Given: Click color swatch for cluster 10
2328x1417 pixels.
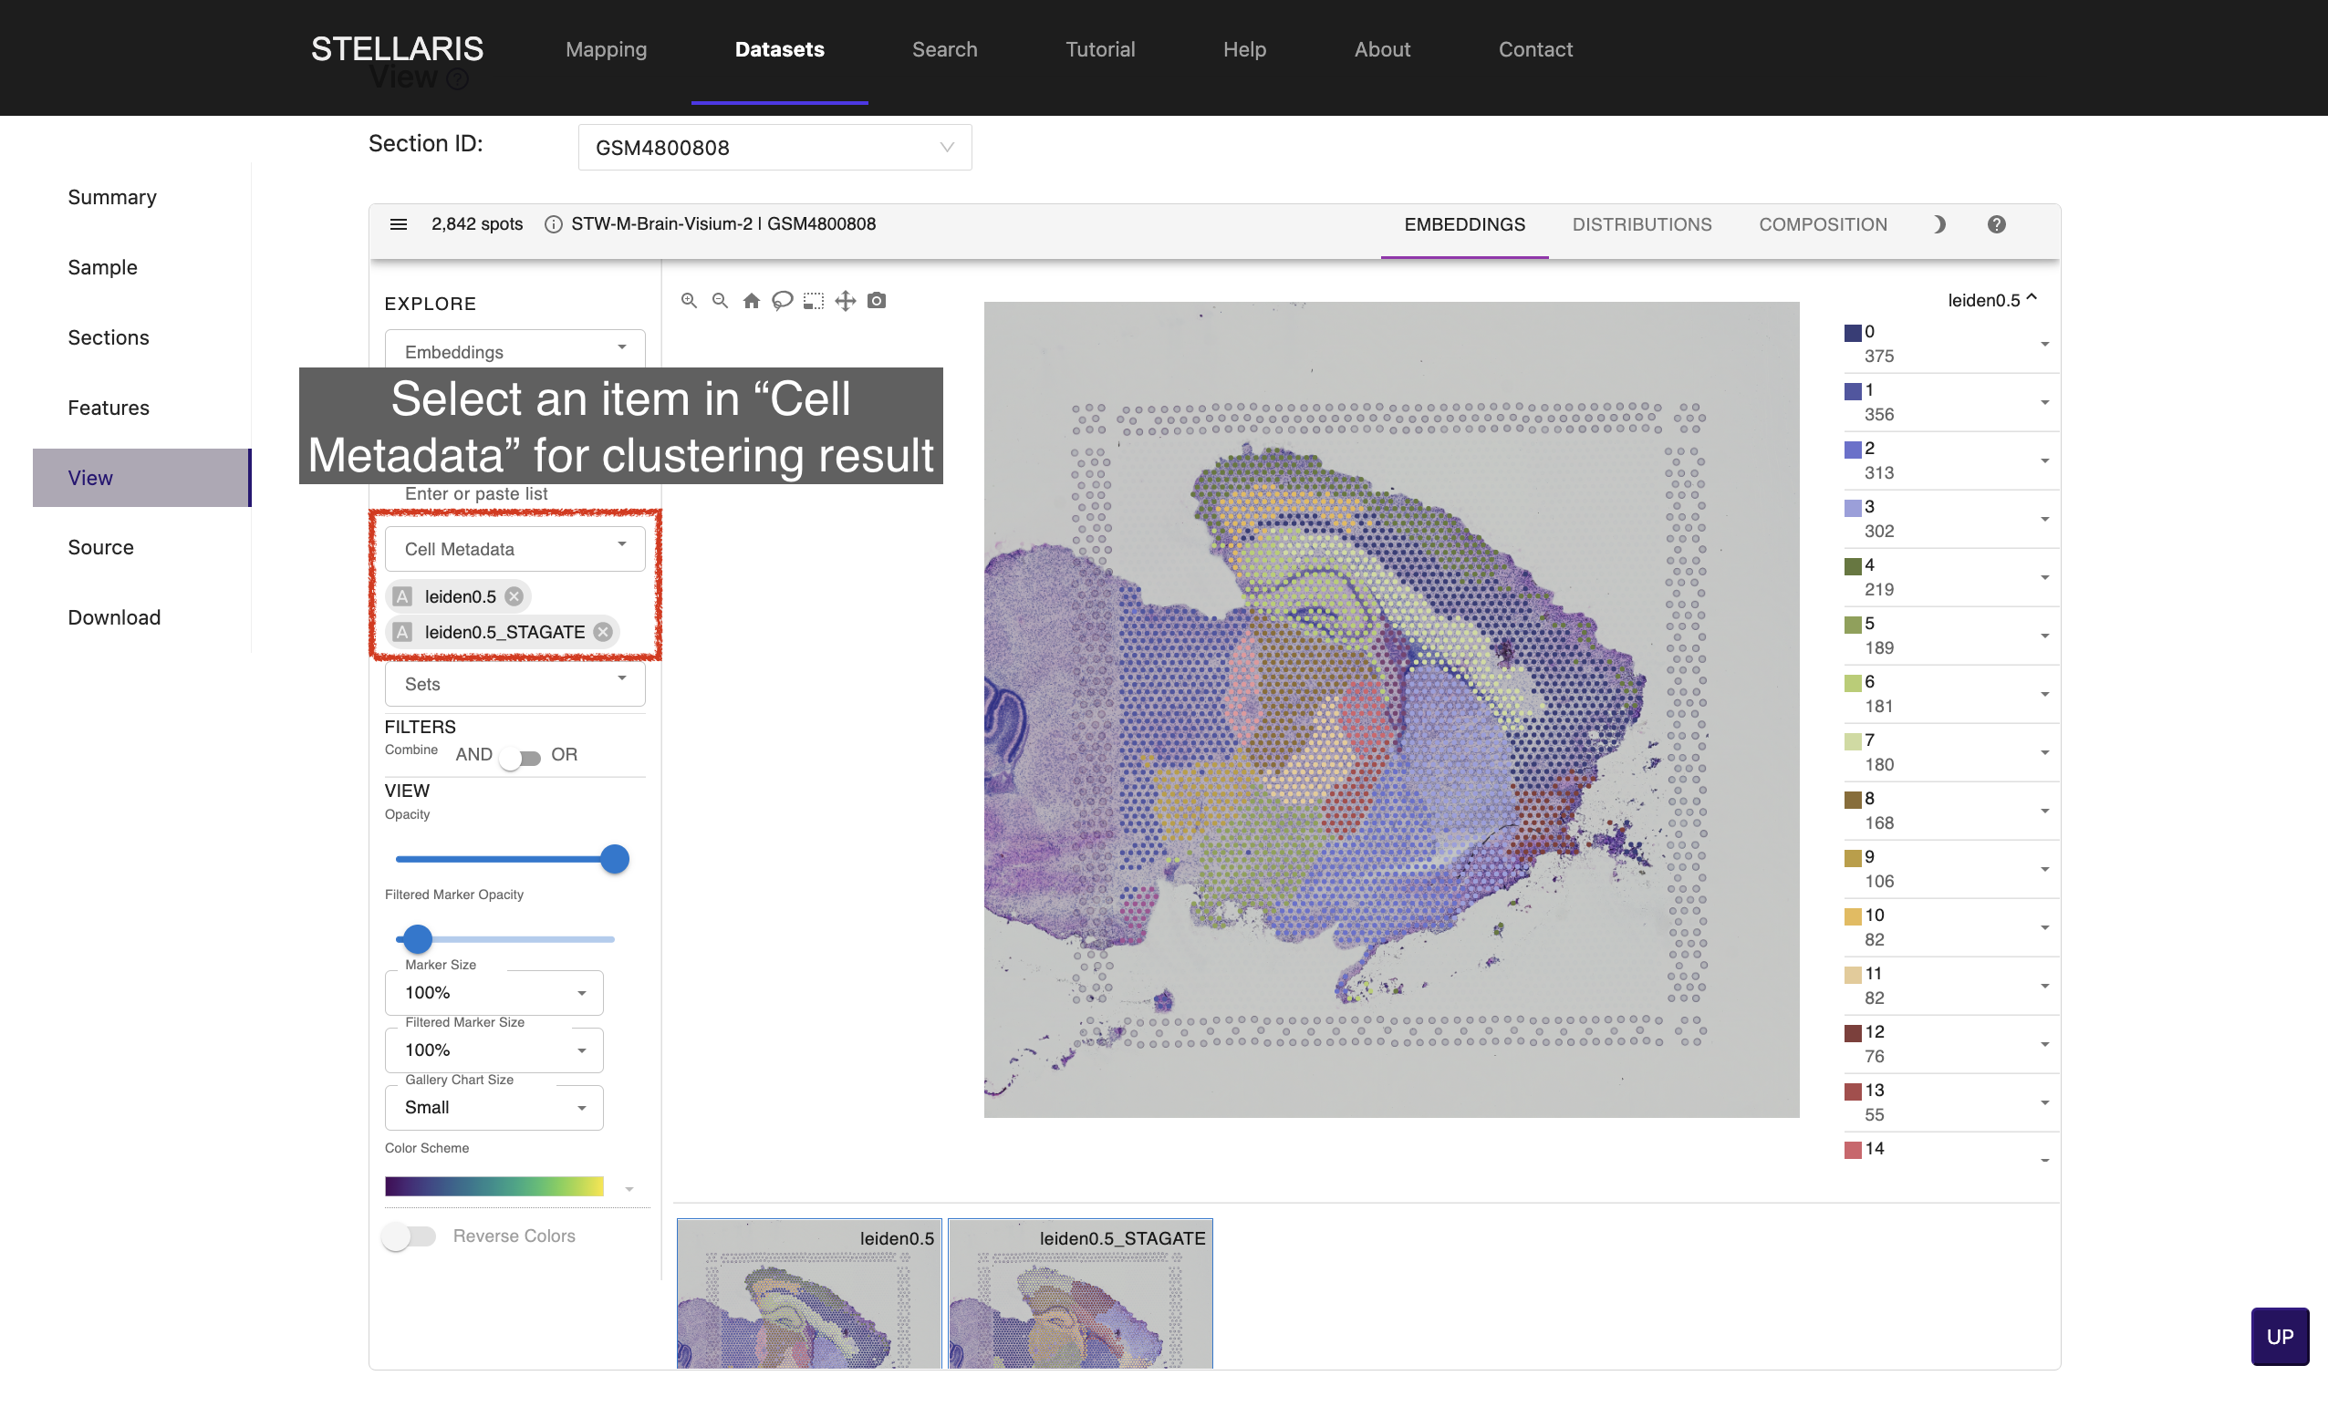Looking at the screenshot, I should (1853, 916).
